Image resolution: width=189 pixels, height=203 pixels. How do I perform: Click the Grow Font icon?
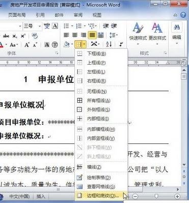(x=27, y=45)
